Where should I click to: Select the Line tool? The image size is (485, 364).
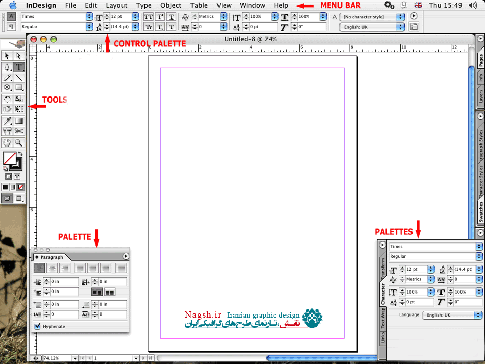(x=18, y=77)
